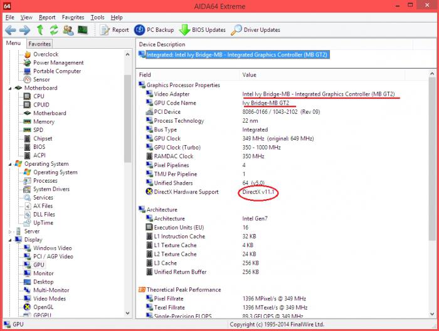Open the Help menu
The image size is (439, 331).
pyautogui.click(x=117, y=18)
